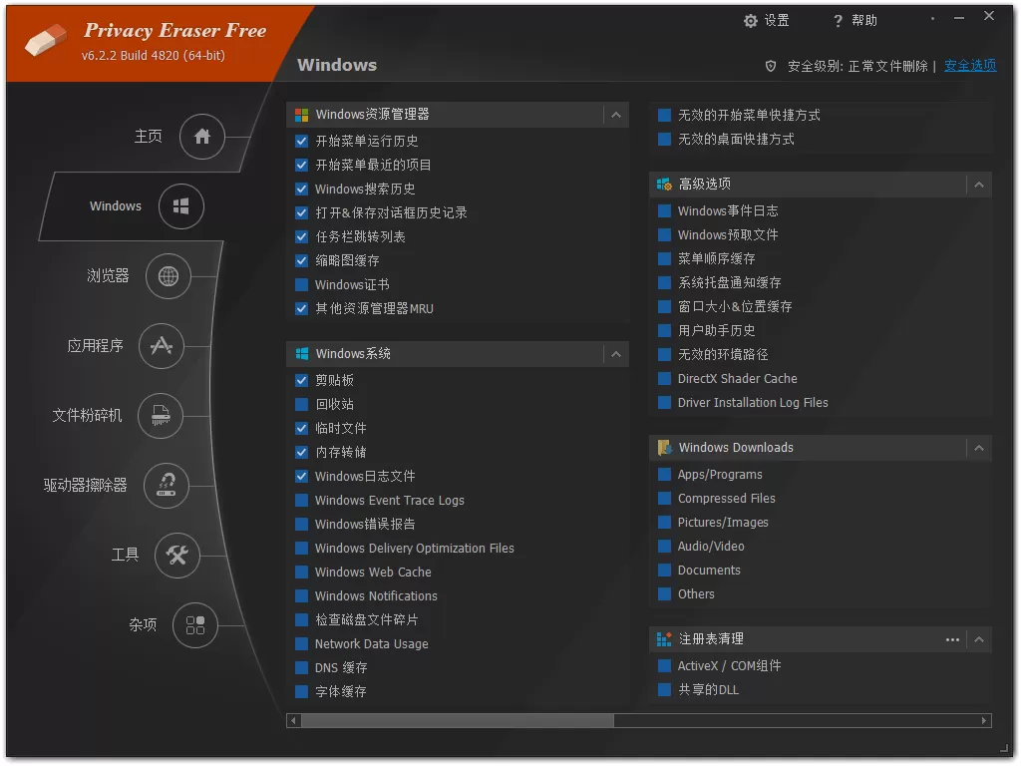Open the 浏览器 globe icon
The width and height of the screenshot is (1021, 766).
coord(168,276)
